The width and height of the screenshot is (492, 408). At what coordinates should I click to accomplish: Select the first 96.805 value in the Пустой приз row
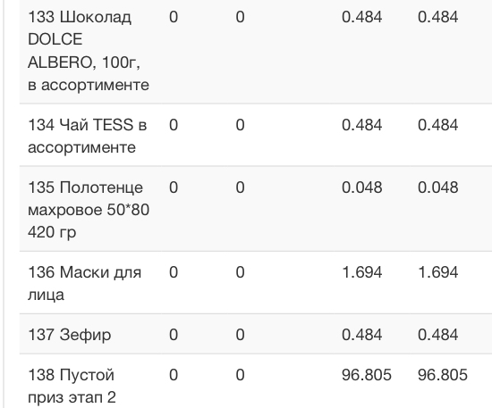pyautogui.click(x=367, y=375)
